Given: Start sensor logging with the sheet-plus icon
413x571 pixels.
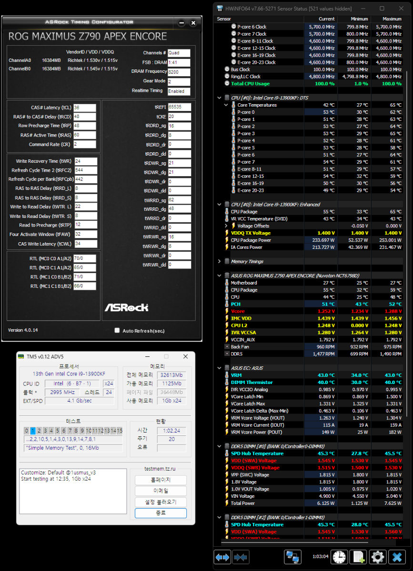Looking at the screenshot, I should (x=358, y=557).
